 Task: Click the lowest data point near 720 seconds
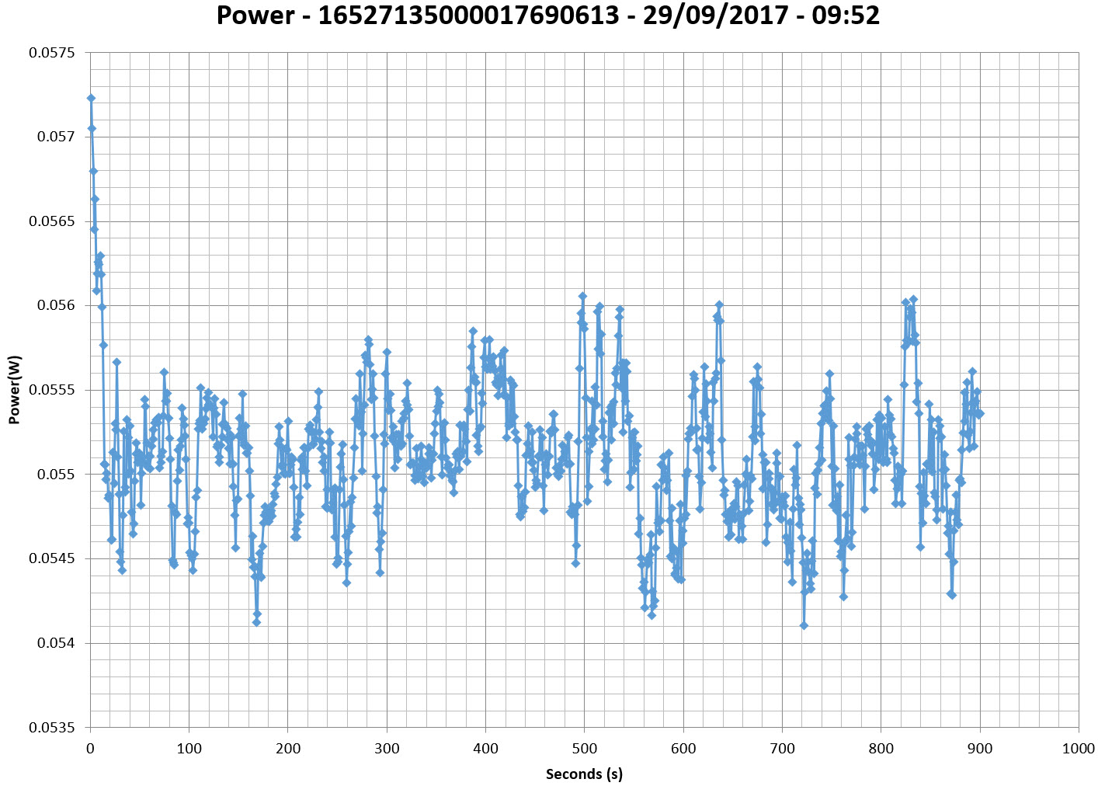point(804,625)
